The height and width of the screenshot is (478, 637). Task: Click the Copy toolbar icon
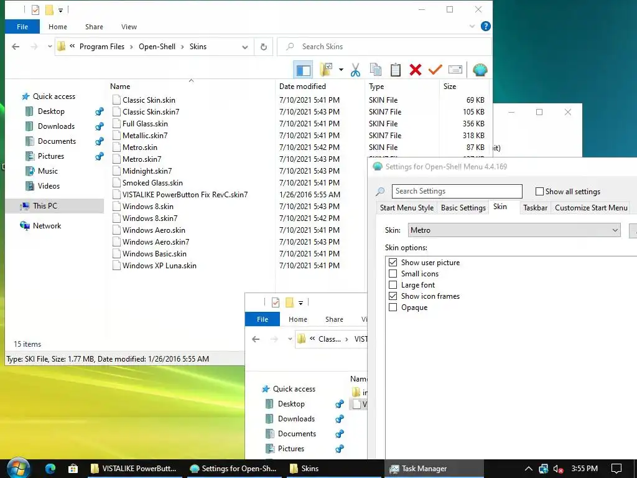[376, 70]
